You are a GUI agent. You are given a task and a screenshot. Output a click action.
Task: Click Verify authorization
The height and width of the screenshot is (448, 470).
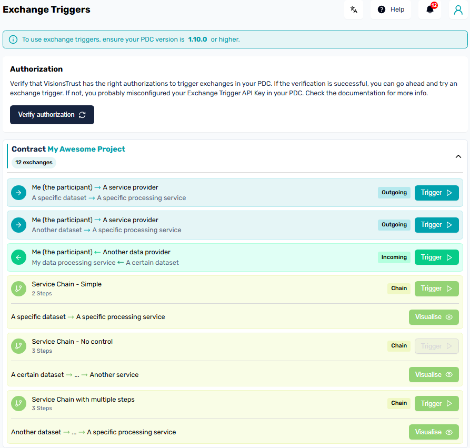tap(52, 114)
